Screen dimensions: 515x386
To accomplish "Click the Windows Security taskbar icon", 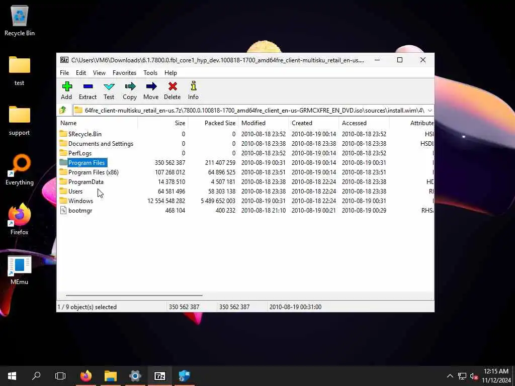I will tap(184, 376).
